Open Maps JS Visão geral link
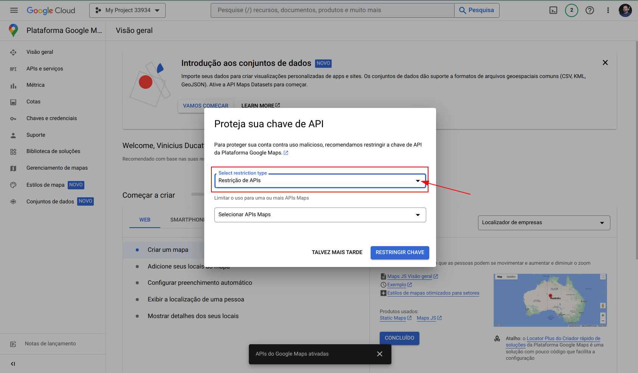The image size is (638, 373). point(412,276)
